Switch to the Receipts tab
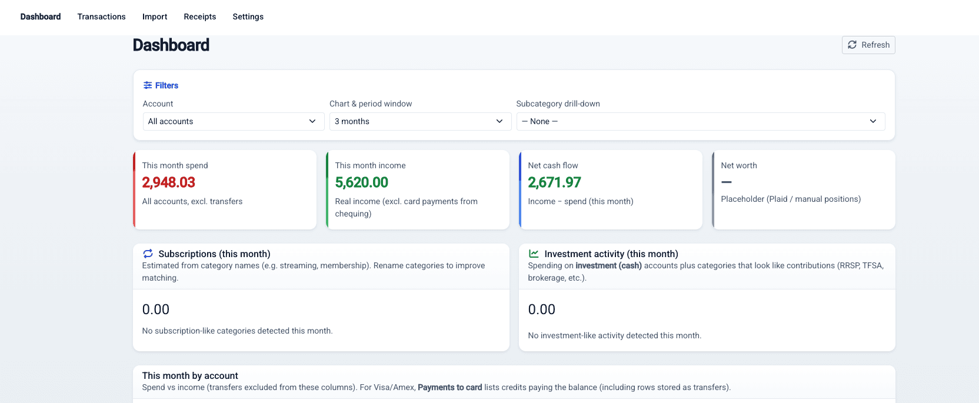979x403 pixels. pos(200,16)
